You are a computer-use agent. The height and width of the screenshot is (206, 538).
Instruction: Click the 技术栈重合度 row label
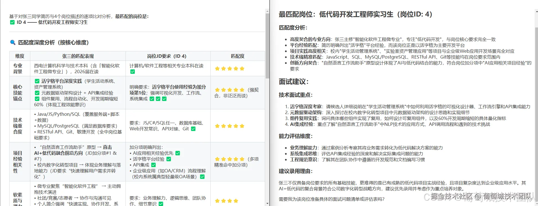pos(18,126)
